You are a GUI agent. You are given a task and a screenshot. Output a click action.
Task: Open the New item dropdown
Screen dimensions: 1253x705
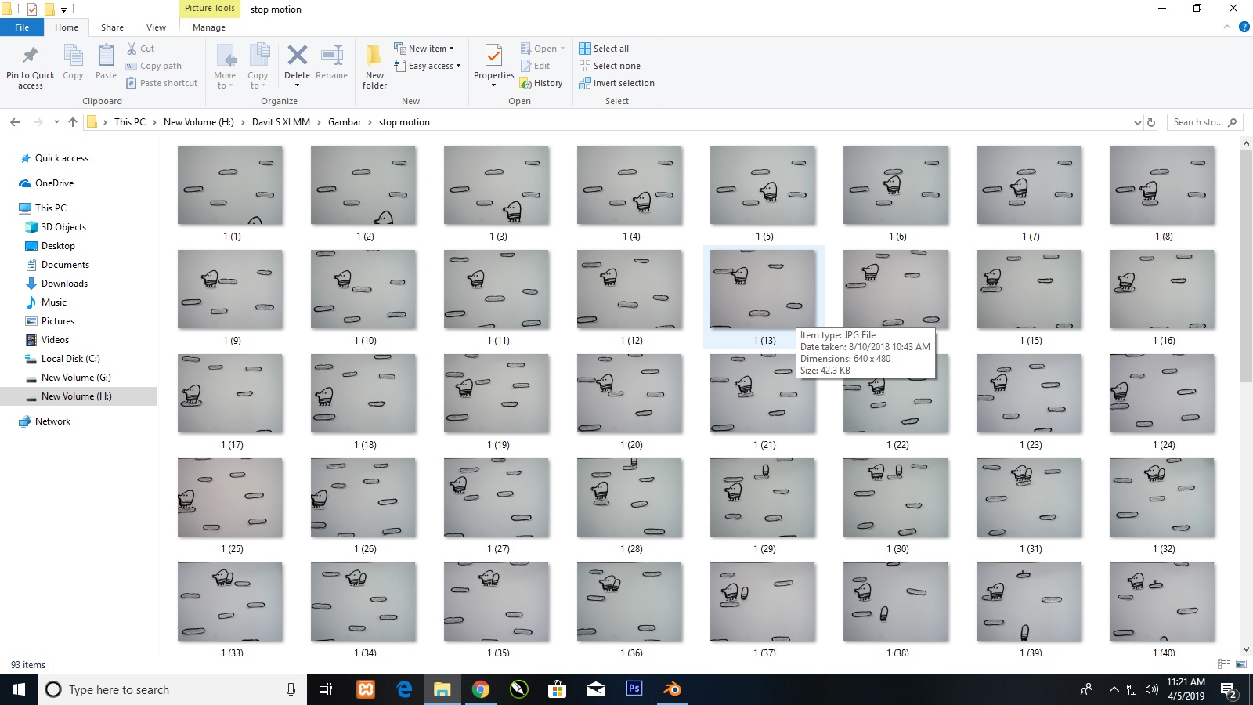(426, 48)
